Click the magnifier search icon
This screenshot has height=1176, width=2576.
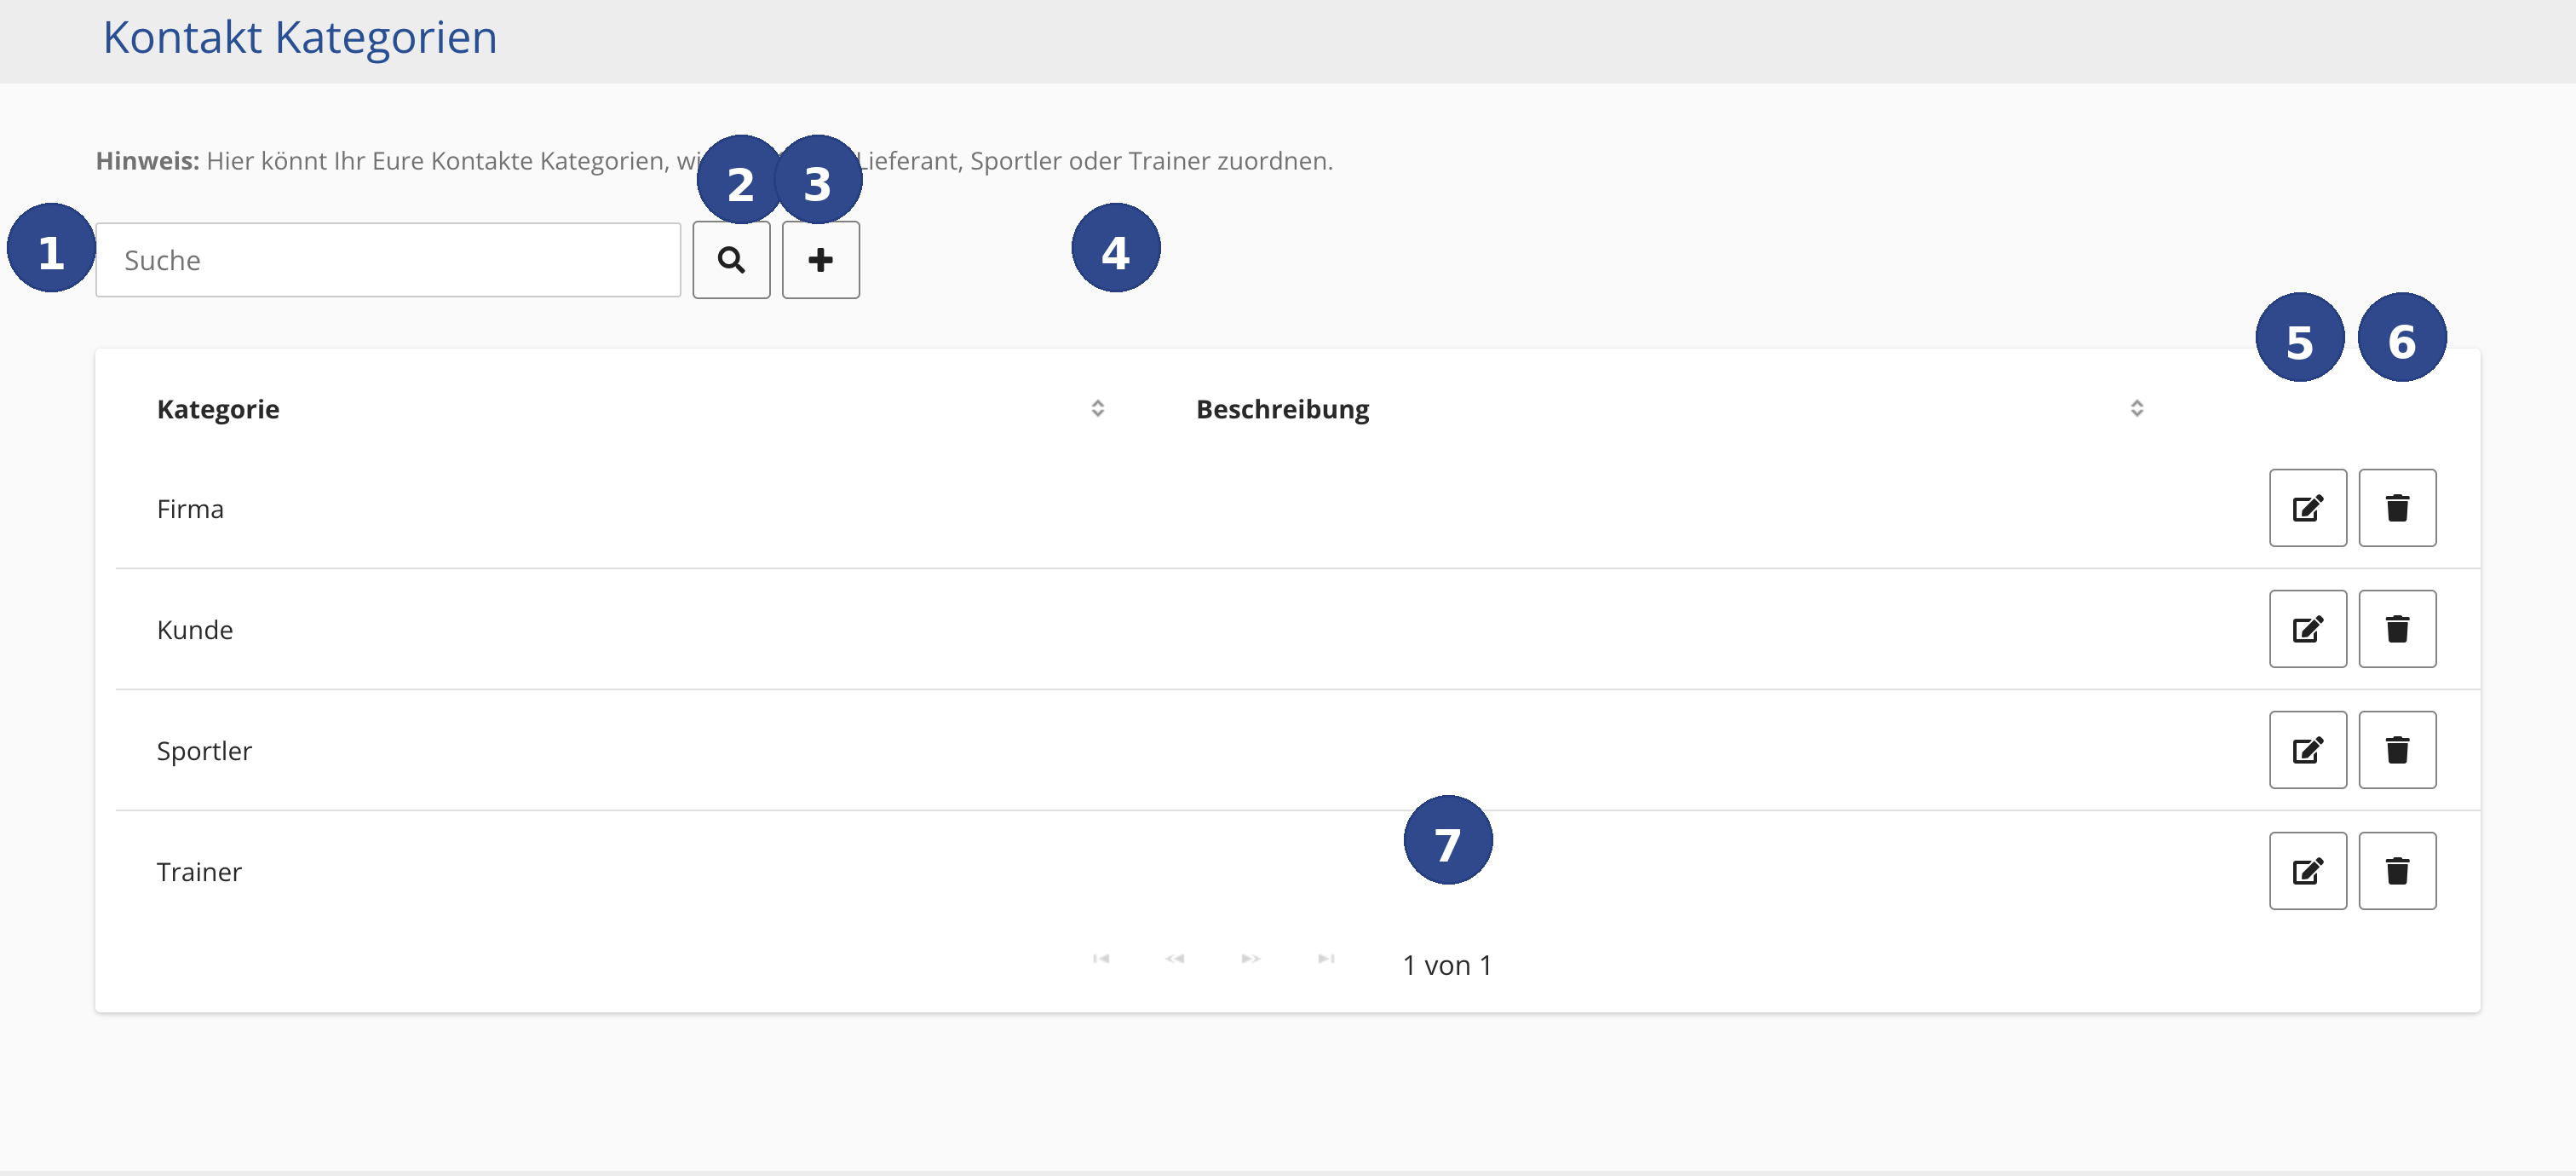(x=731, y=259)
